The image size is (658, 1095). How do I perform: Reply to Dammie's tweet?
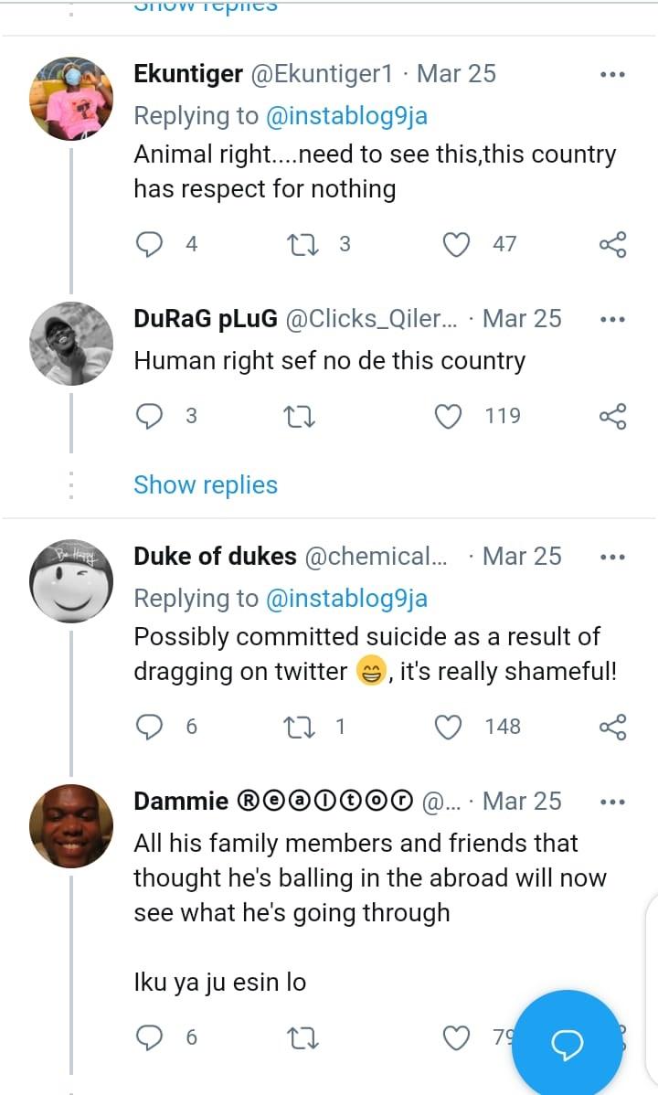click(x=149, y=1037)
